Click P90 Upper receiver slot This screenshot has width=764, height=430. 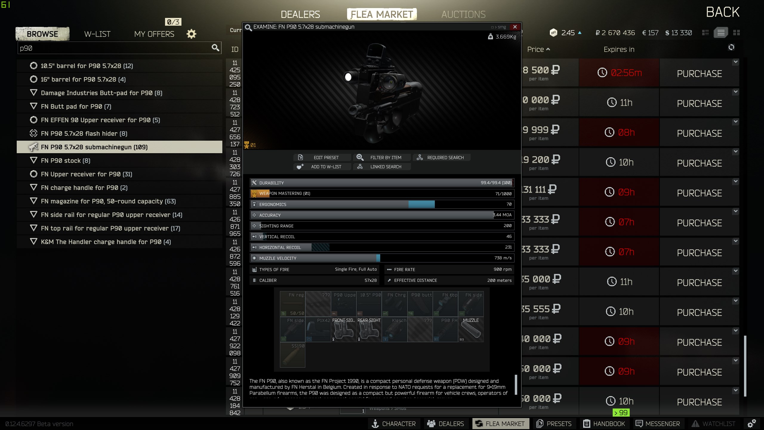pyautogui.click(x=344, y=304)
